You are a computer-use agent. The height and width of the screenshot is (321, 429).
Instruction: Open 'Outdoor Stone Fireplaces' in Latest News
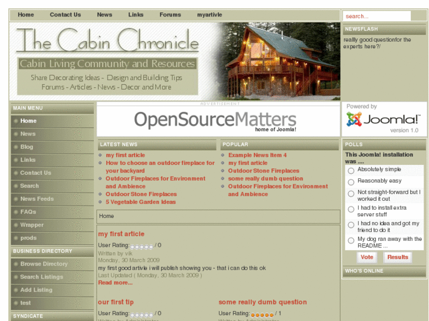(x=141, y=194)
